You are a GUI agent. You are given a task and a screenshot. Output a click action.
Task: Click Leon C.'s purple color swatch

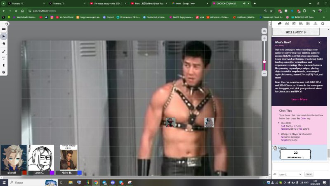(52, 173)
